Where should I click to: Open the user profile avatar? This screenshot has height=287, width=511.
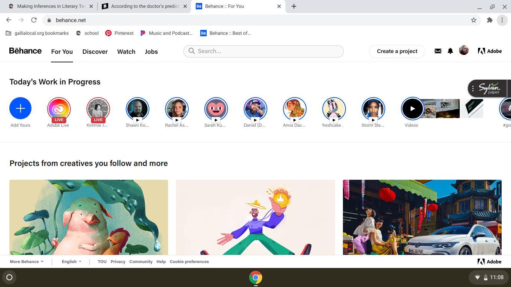tap(464, 51)
